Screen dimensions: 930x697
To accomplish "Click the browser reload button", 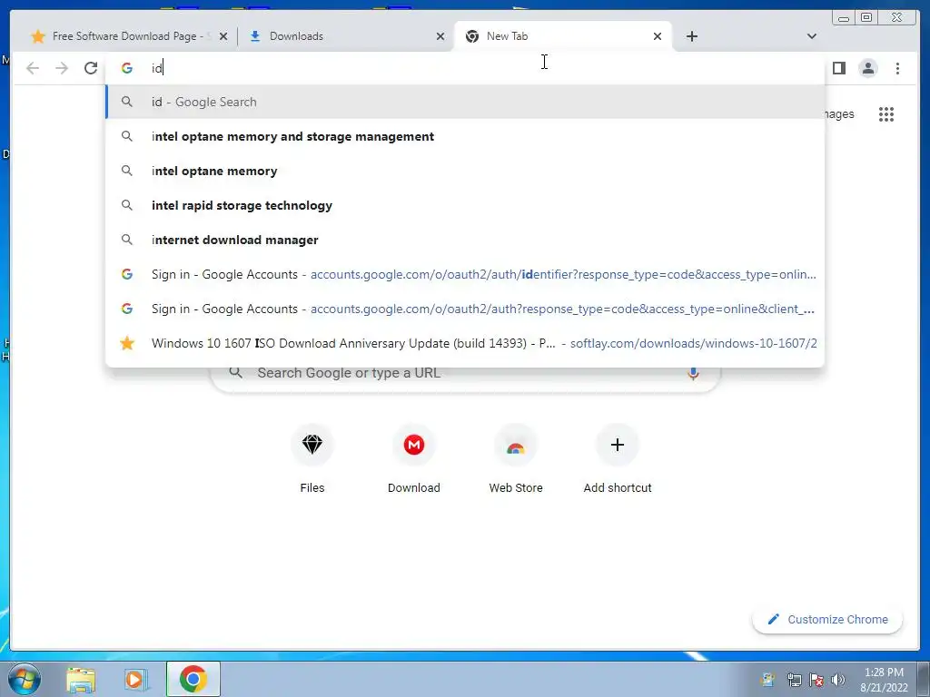I will (x=91, y=68).
